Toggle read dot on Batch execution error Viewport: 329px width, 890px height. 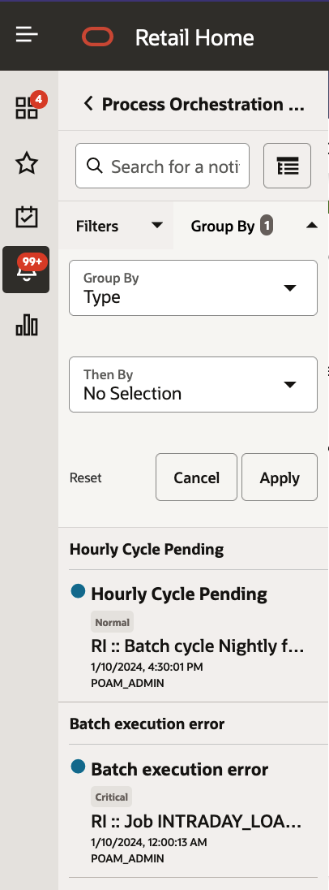tap(78, 767)
